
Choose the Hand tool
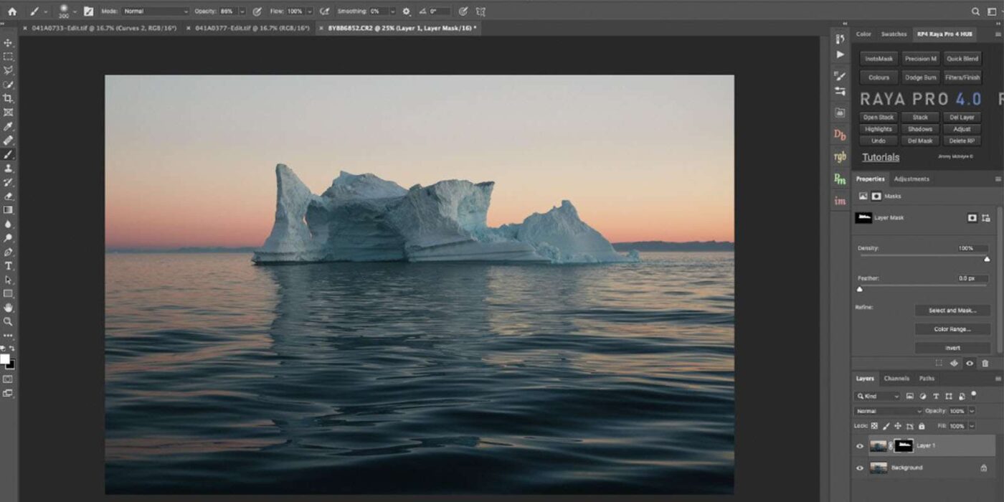point(9,308)
